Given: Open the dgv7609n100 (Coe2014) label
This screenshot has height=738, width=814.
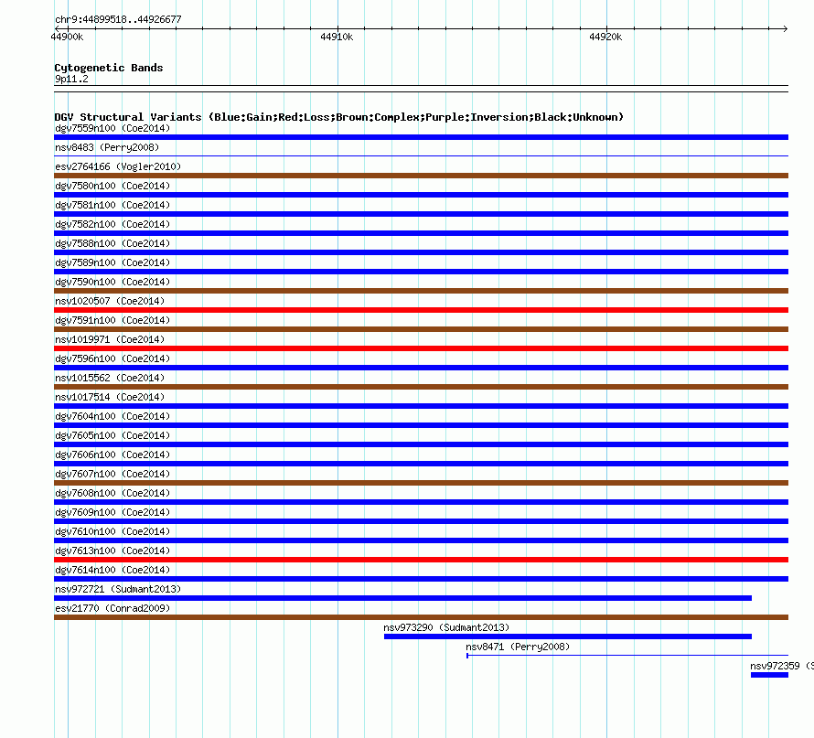Looking at the screenshot, I should (112, 512).
